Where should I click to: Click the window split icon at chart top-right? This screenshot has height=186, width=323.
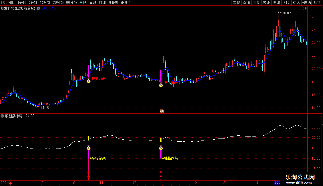click(304, 9)
